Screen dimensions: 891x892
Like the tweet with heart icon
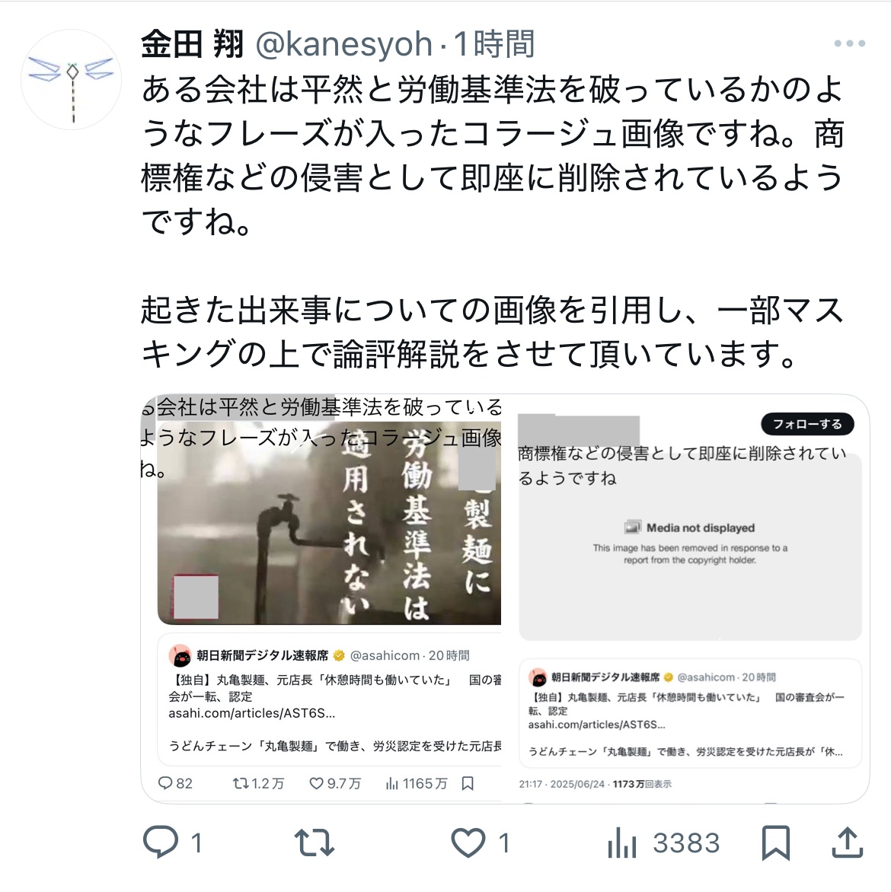click(468, 843)
